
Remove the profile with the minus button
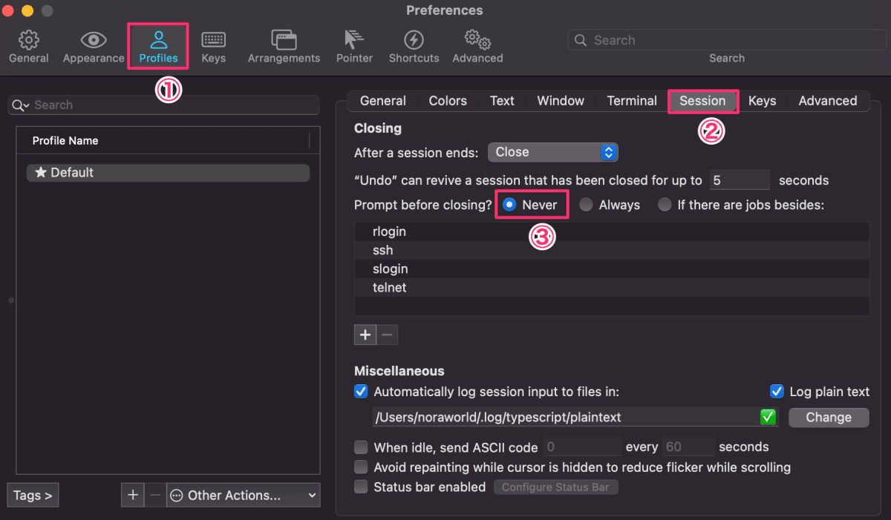click(154, 495)
